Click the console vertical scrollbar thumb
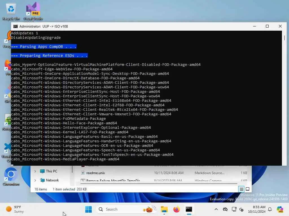This screenshot has width=289, height=216. coord(284,38)
